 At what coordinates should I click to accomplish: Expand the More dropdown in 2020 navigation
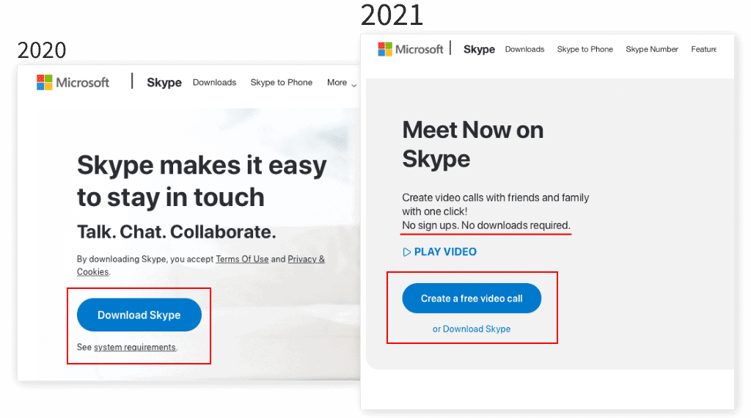(x=342, y=83)
